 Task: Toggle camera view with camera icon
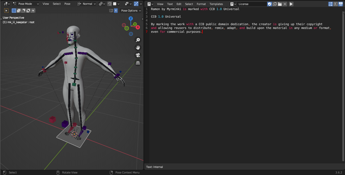(138, 55)
